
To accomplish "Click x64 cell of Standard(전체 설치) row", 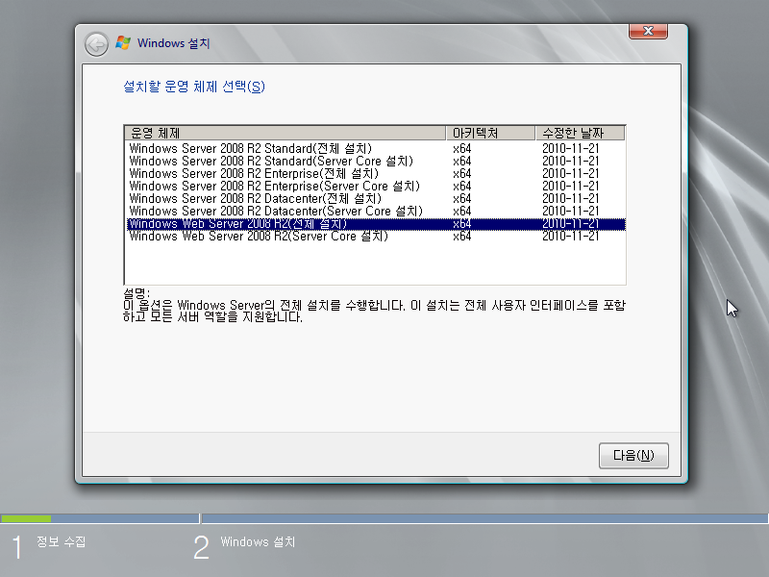I will pos(462,149).
